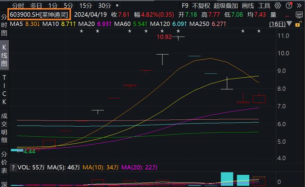
Task: Click the MA5 8.30 indicator label
Action: coord(25,24)
